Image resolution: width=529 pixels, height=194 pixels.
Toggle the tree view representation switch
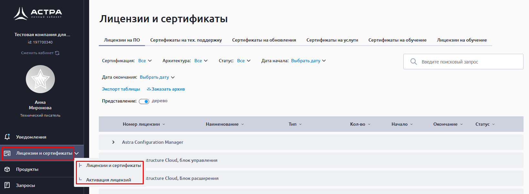click(144, 102)
